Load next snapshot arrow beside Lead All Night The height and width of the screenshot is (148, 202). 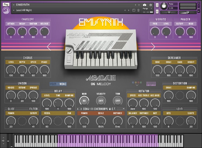click(x=128, y=10)
